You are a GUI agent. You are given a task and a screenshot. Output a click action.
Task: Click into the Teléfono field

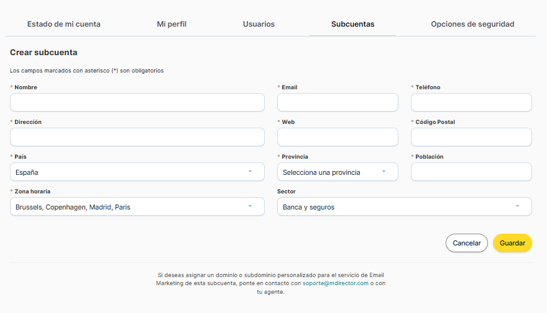[471, 102]
